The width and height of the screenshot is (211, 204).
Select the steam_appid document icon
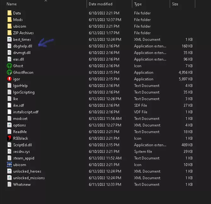pyautogui.click(x=9, y=158)
